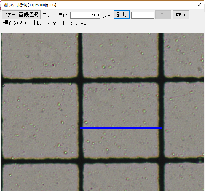Click the bottom-center grid square in image

(121, 176)
